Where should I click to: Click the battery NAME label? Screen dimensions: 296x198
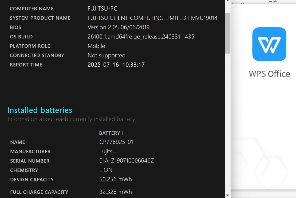18,142
